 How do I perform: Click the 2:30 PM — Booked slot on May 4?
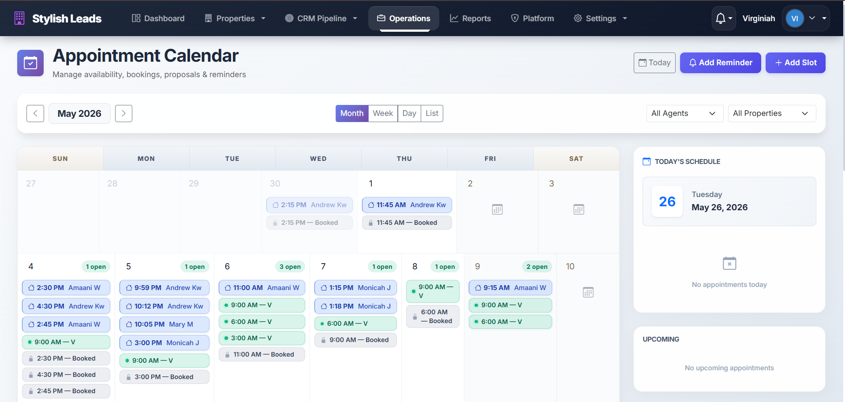pos(66,358)
